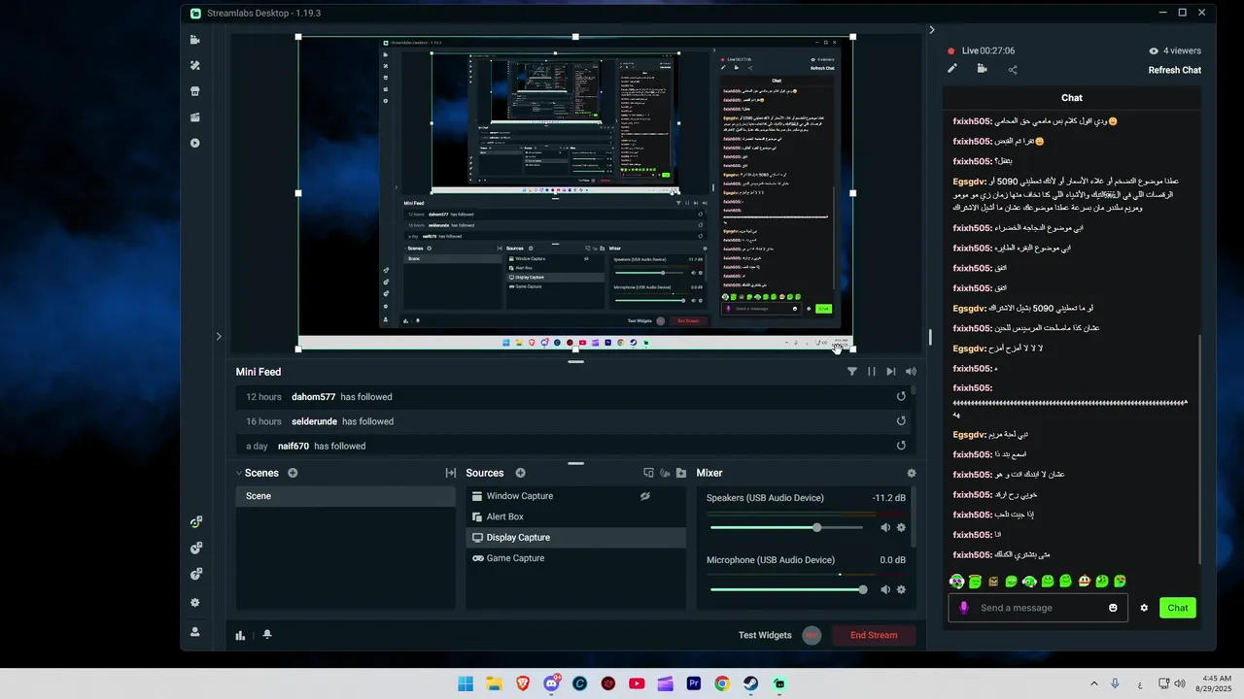This screenshot has height=699, width=1244.
Task: Mute the Speakers (USB Audio Device)
Action: click(x=885, y=527)
